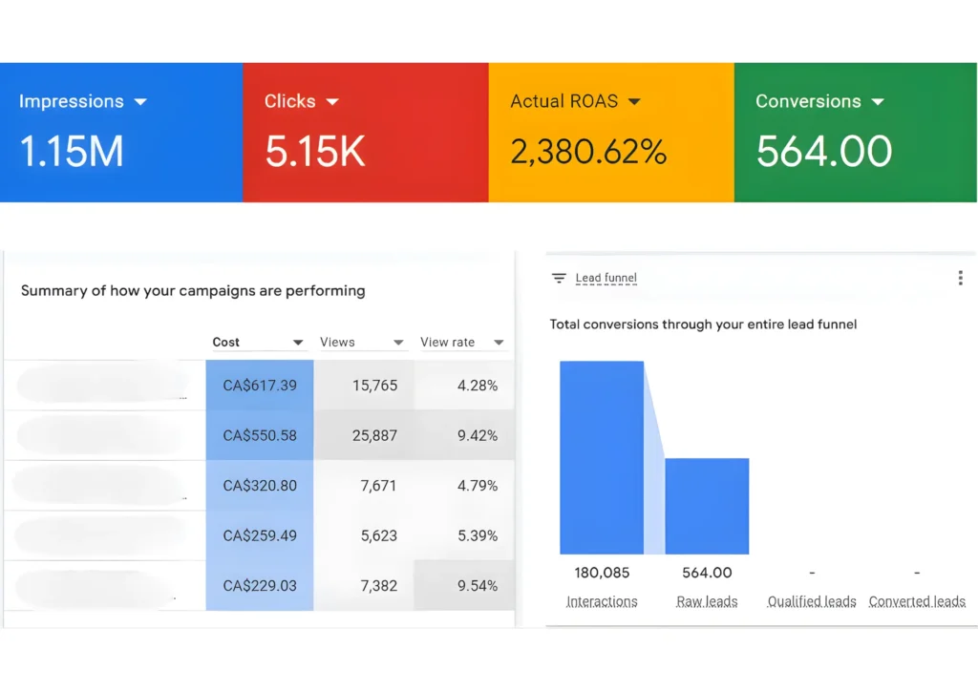978x691 pixels.
Task: Expand the Actual ROAS metric dropdown
Action: (x=634, y=102)
